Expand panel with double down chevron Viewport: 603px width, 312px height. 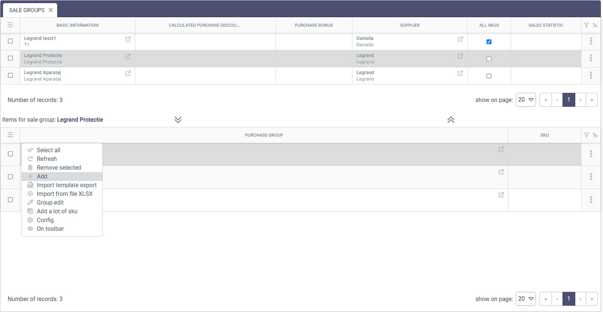178,120
